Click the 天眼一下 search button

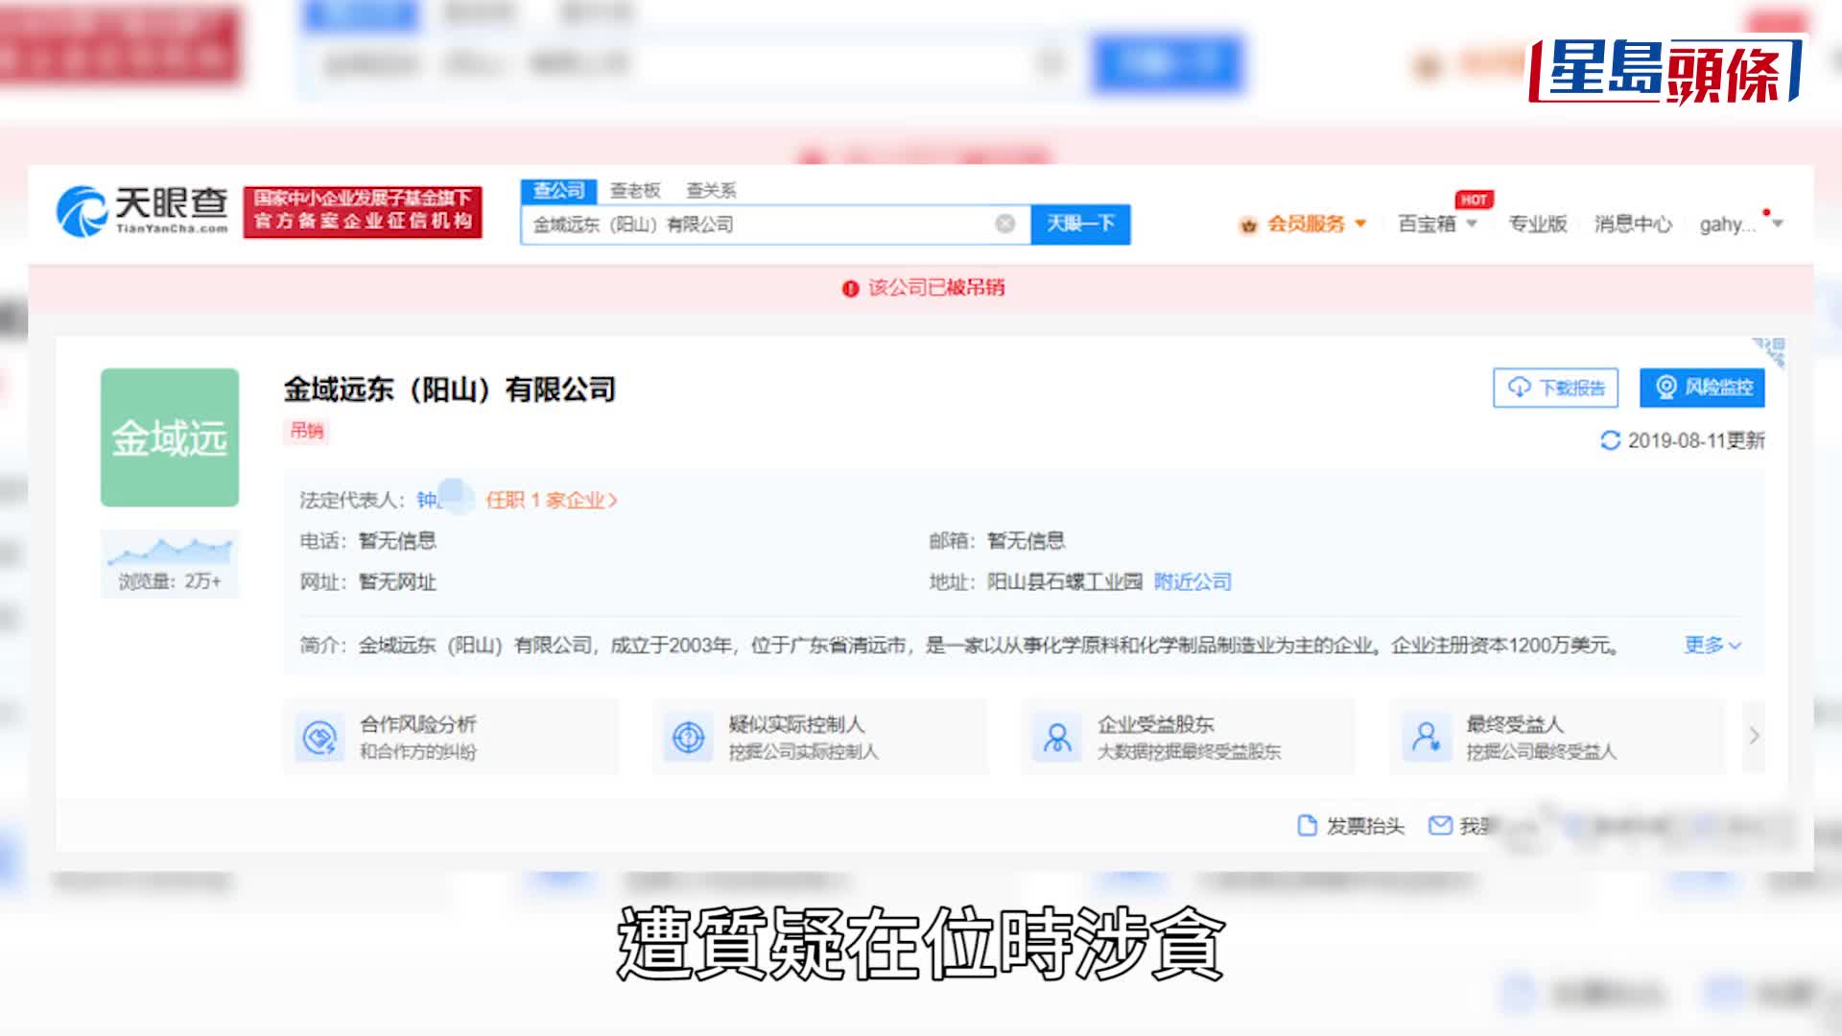point(1081,224)
